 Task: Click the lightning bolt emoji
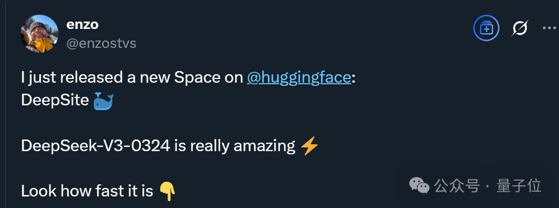(309, 146)
